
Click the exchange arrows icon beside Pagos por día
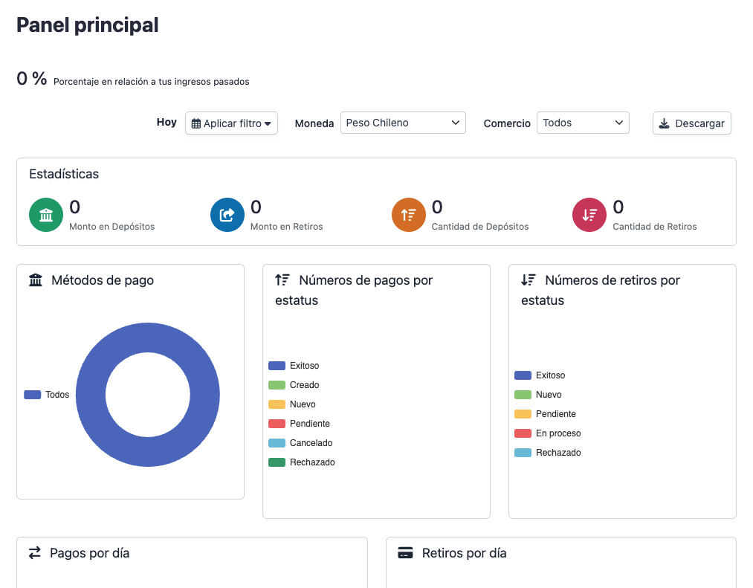[33, 553]
